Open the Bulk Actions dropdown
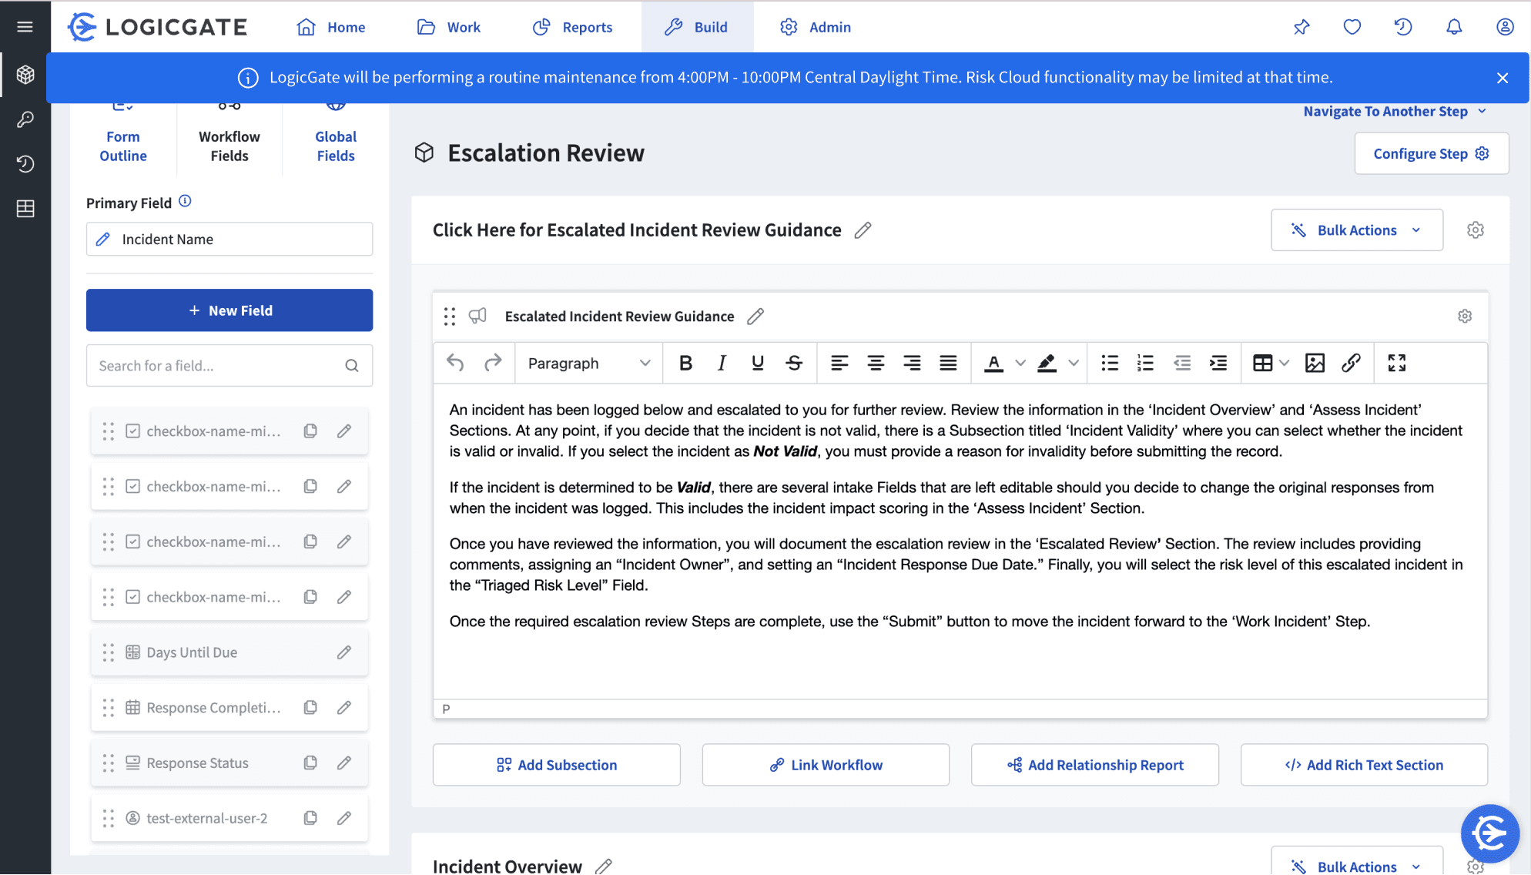The width and height of the screenshot is (1531, 875). pyautogui.click(x=1356, y=230)
